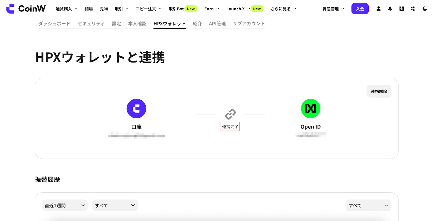Switch to the サブアカウント tab

click(x=249, y=24)
